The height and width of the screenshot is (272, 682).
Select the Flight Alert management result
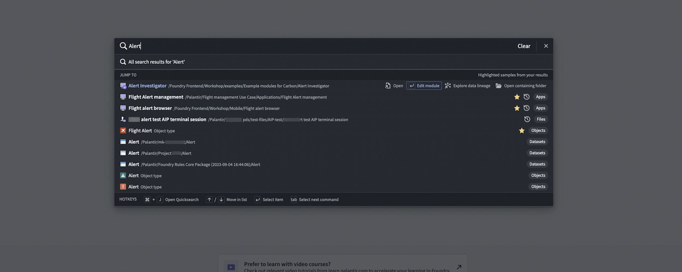coord(333,97)
